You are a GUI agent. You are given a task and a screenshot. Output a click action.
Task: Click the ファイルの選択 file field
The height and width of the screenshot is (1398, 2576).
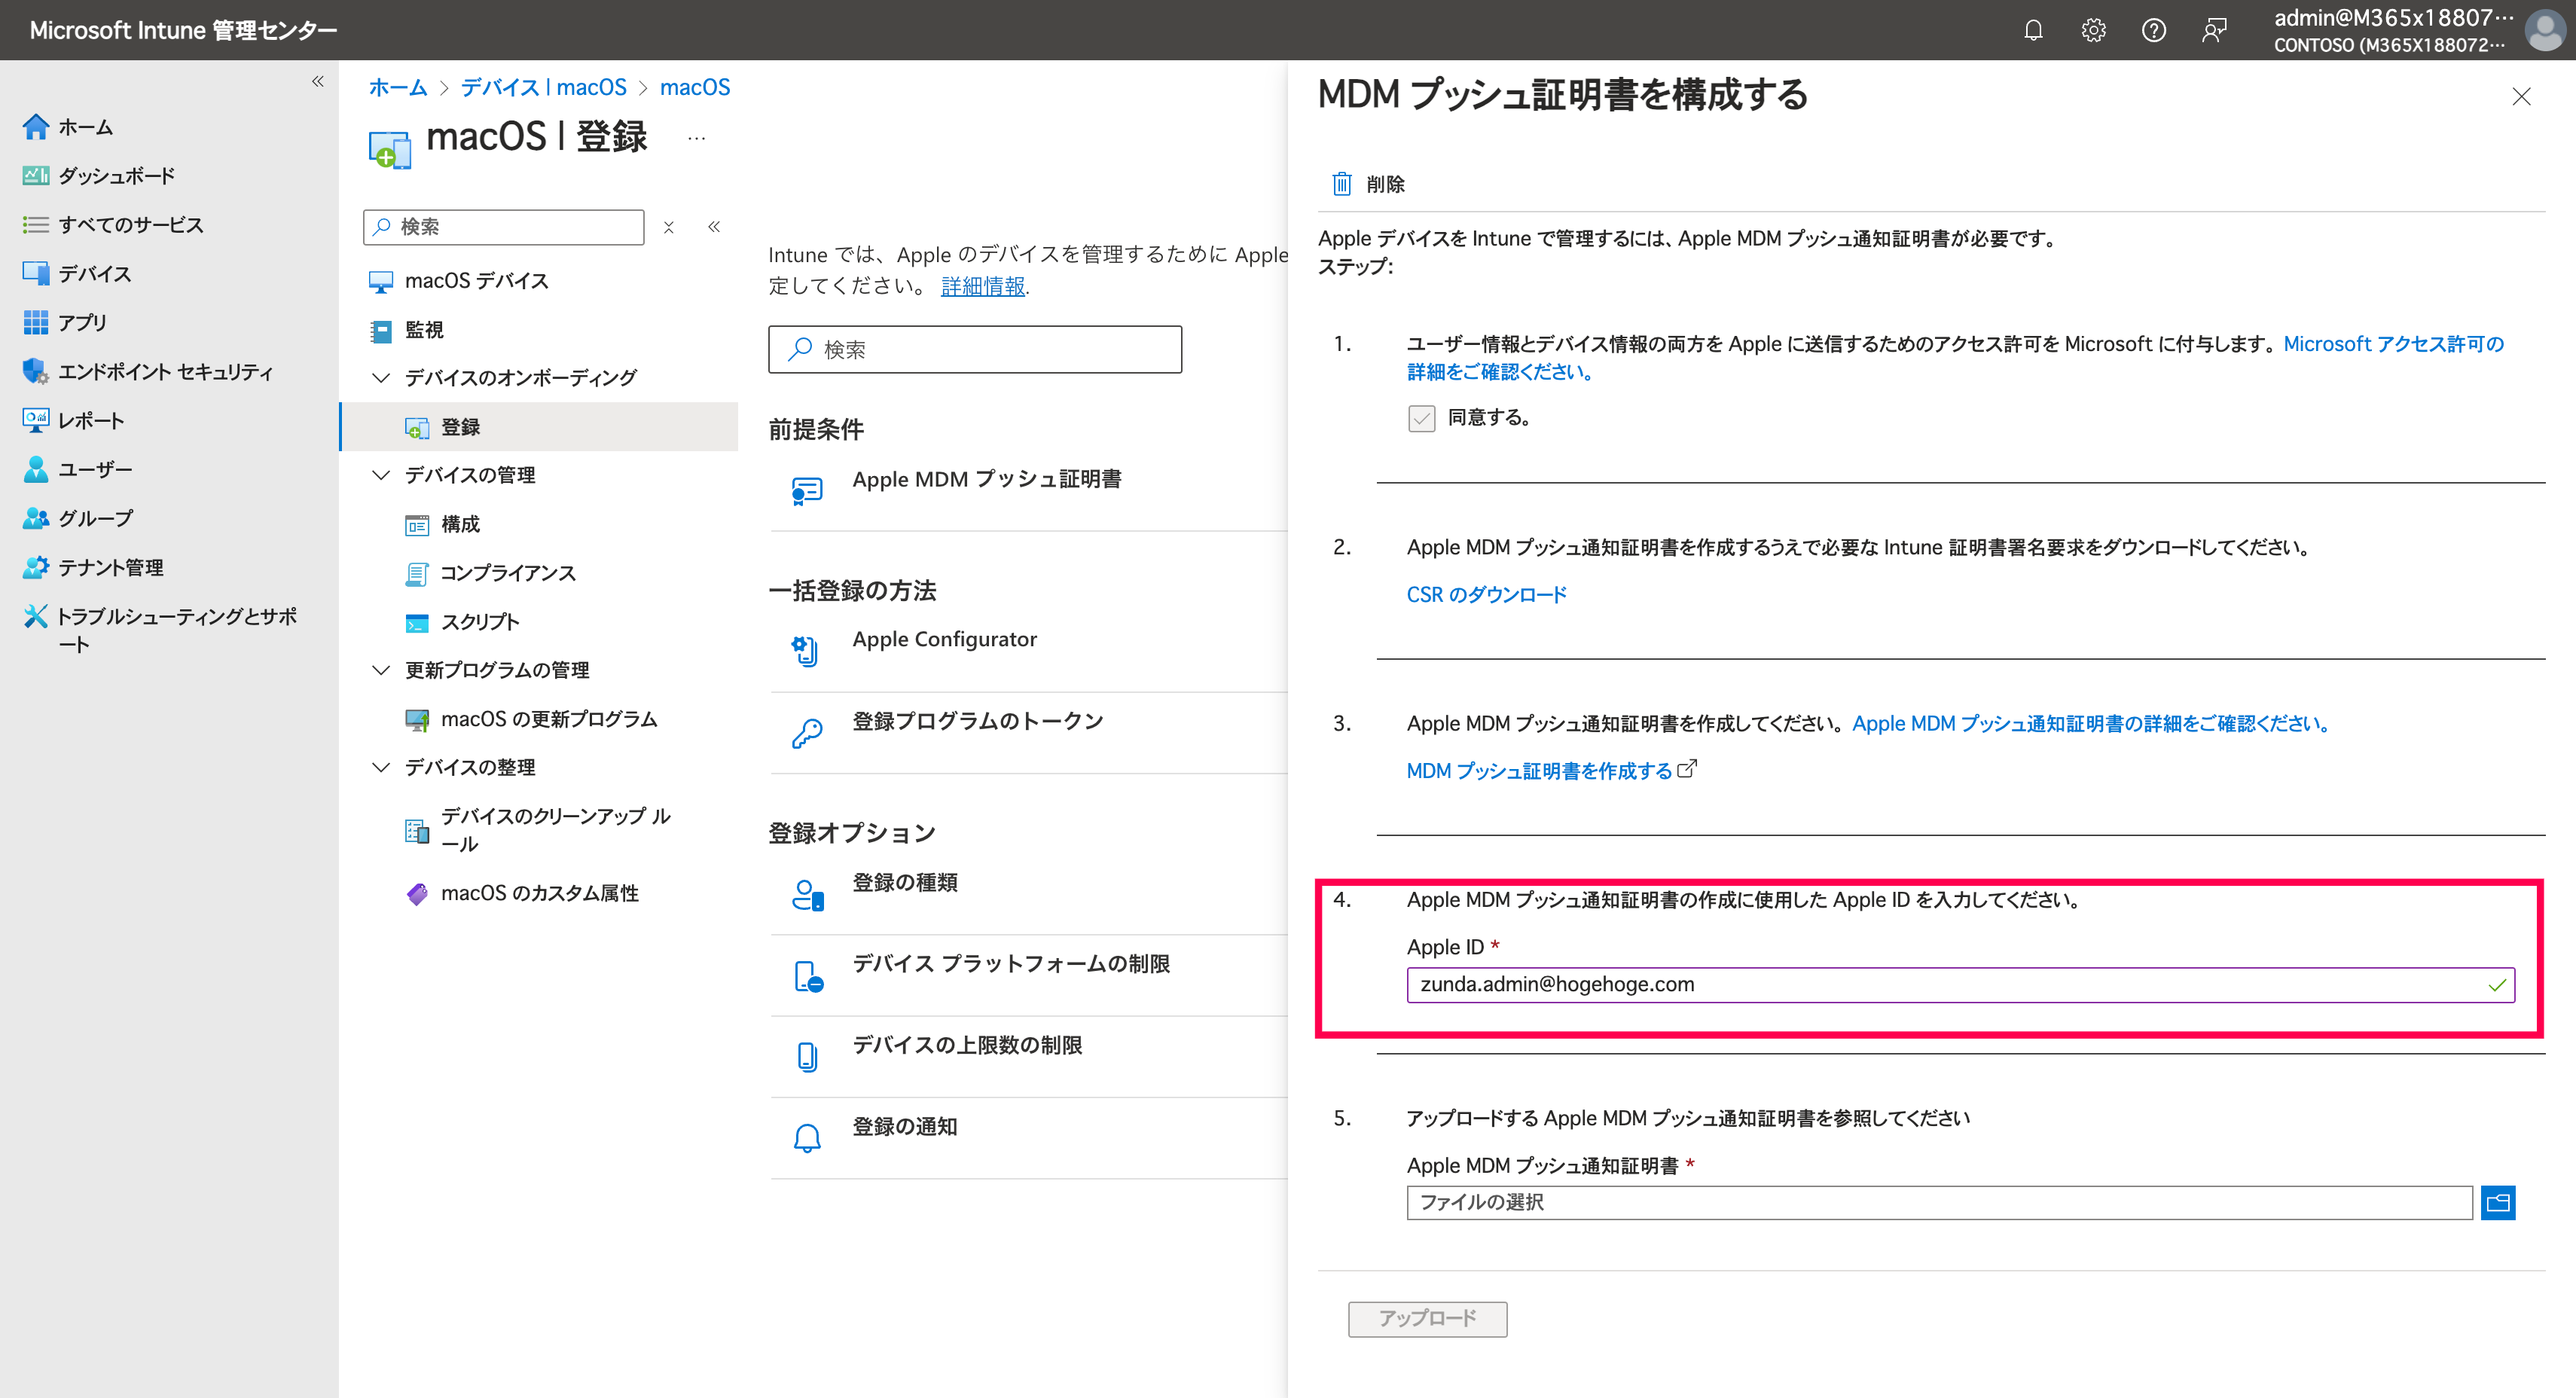click(x=1939, y=1202)
